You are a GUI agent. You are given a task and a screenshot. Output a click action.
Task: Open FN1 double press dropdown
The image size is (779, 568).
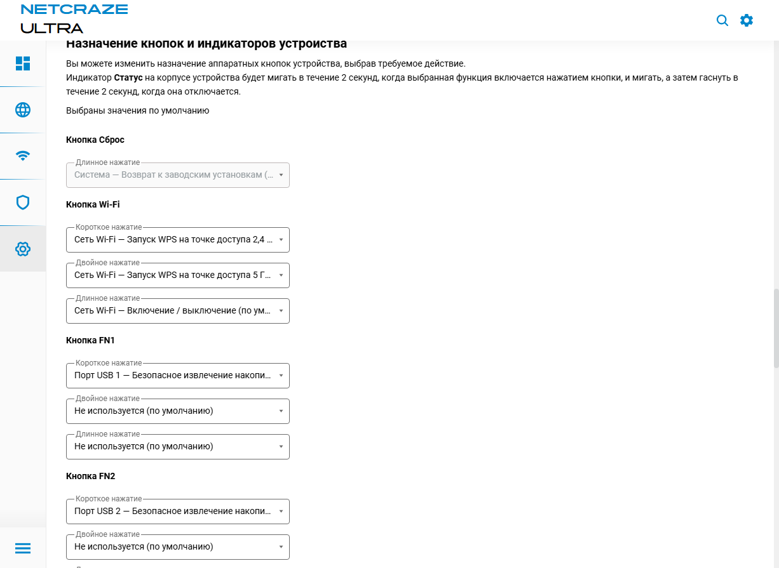coord(178,411)
